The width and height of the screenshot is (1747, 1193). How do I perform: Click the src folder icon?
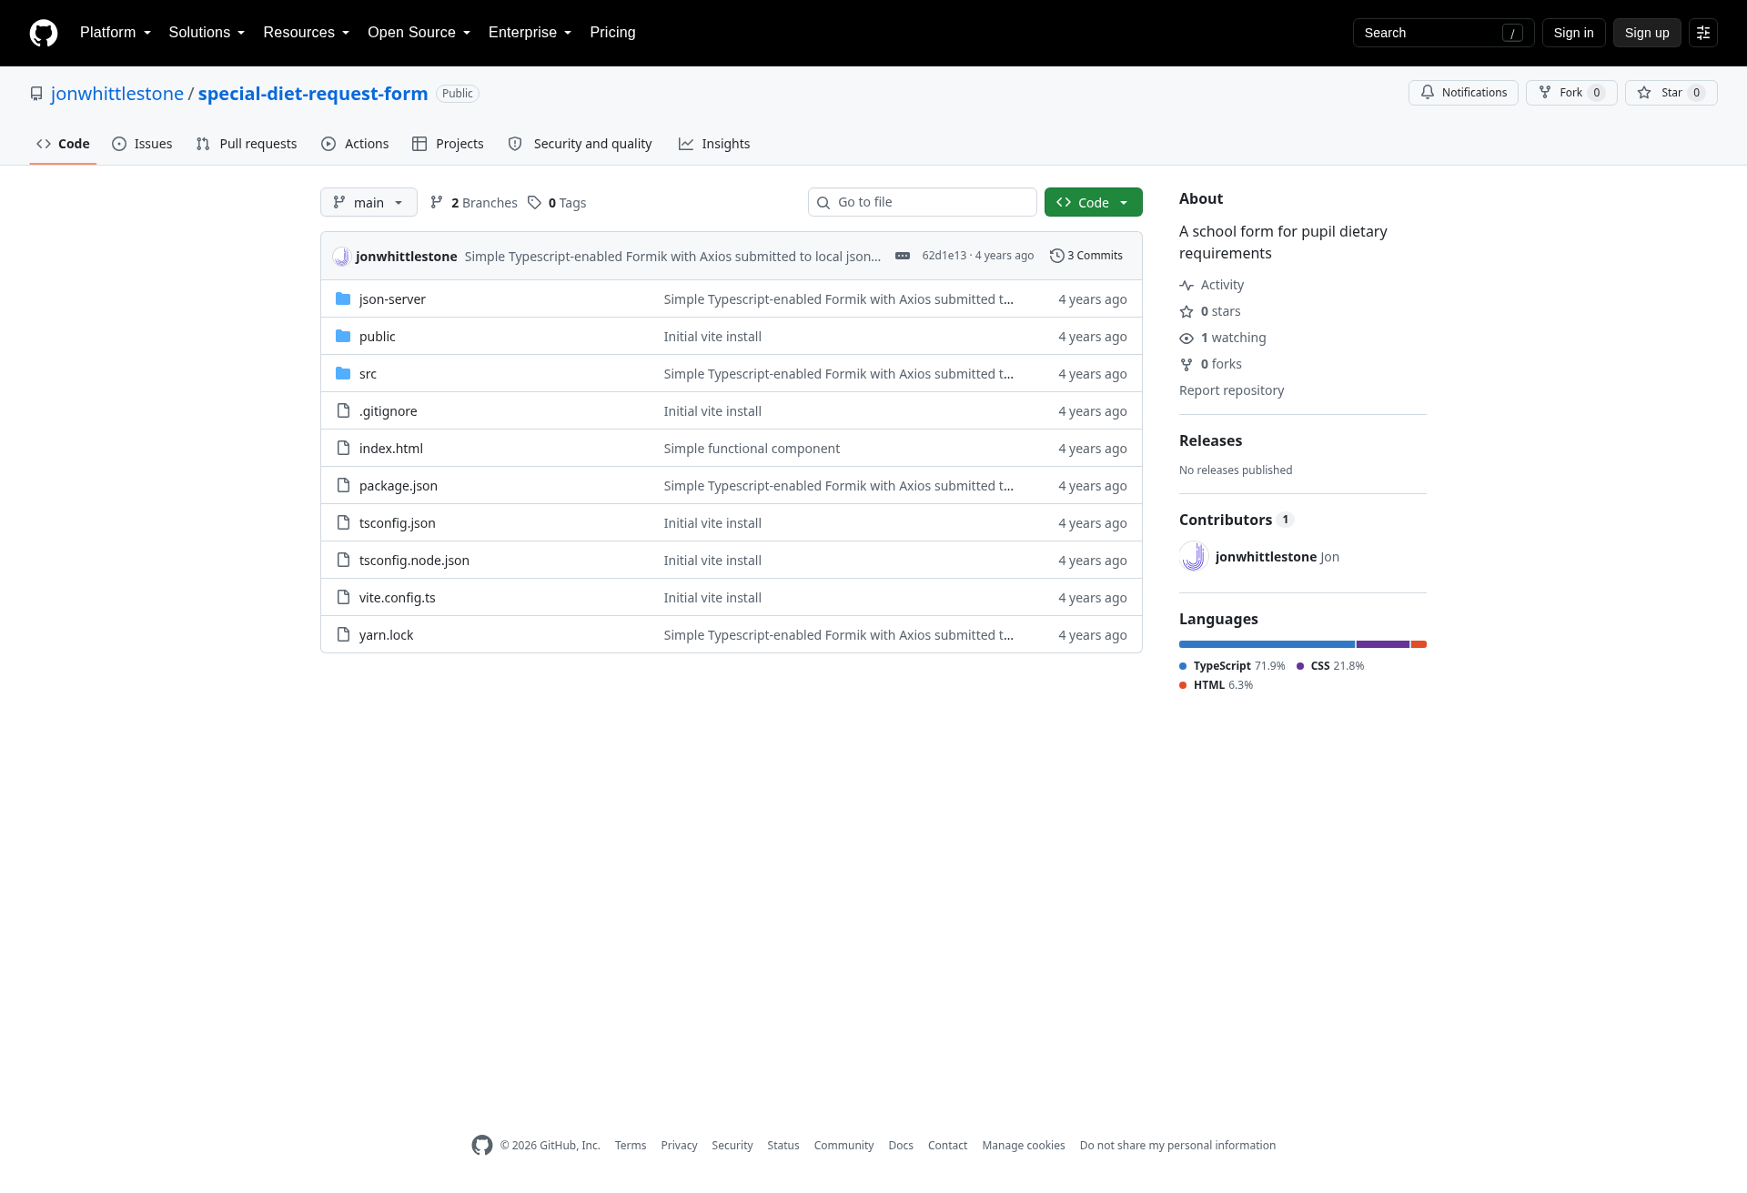coord(343,374)
